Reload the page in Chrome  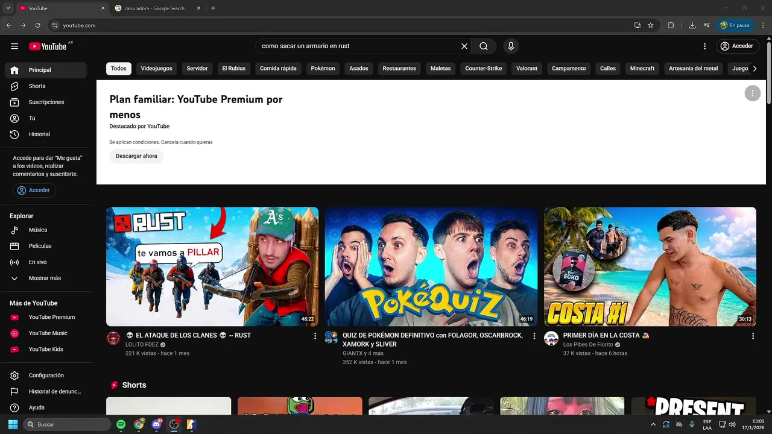(38, 25)
